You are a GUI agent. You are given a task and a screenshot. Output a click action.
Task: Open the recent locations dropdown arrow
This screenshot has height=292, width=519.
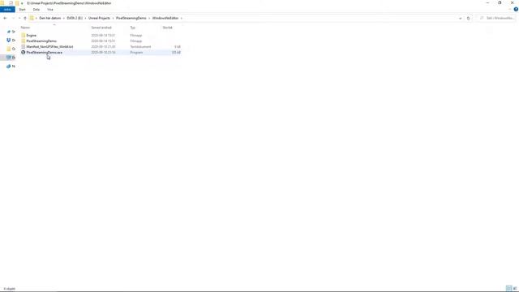pyautogui.click(x=19, y=18)
